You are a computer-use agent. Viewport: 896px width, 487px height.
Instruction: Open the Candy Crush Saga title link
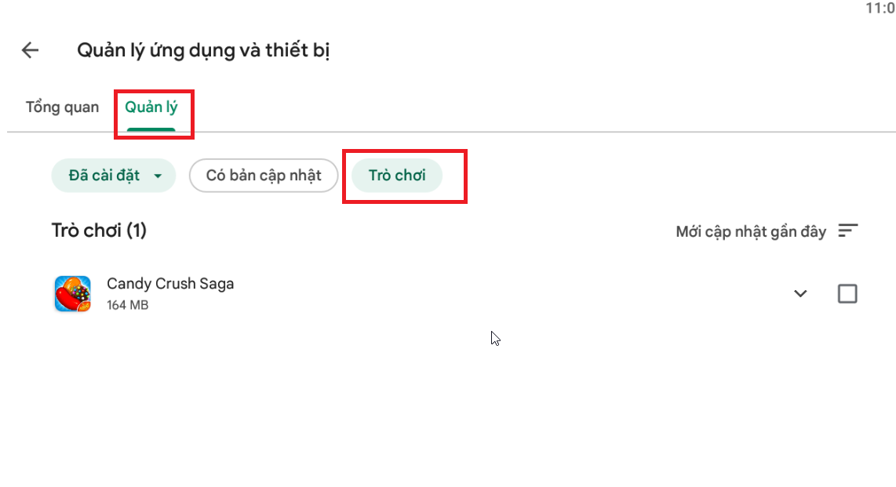(170, 284)
